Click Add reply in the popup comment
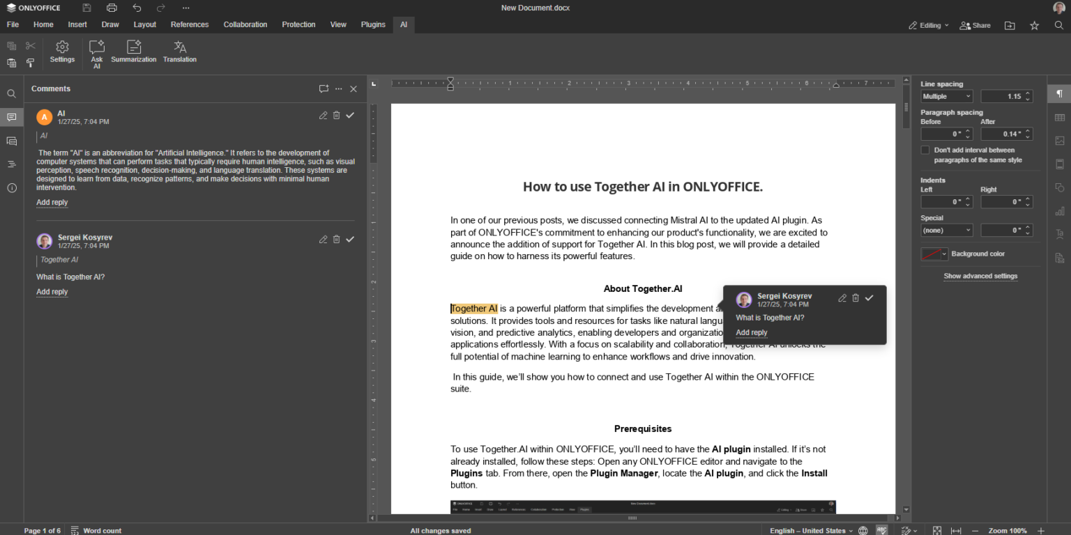This screenshot has height=535, width=1071. click(752, 333)
